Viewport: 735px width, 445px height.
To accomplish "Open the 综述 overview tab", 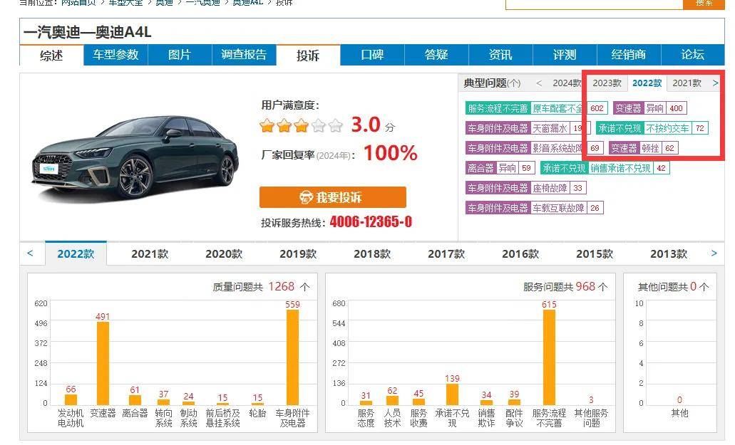I will tap(51, 56).
